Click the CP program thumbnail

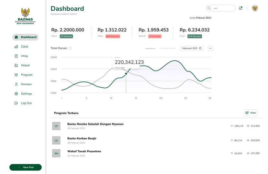(56, 126)
